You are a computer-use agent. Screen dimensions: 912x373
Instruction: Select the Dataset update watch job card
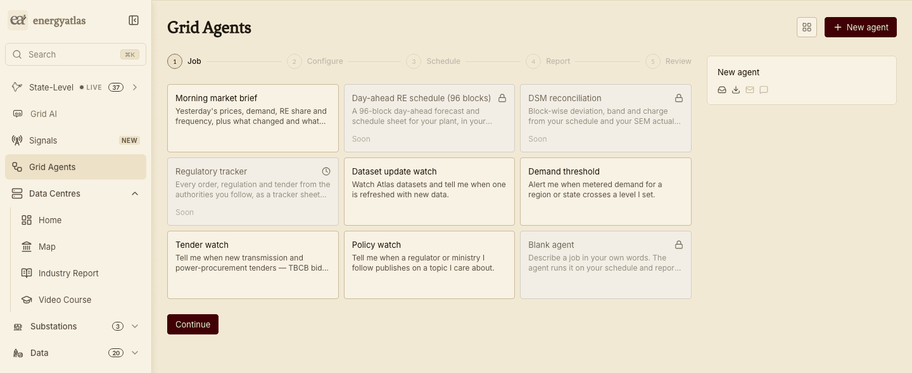pos(429,192)
